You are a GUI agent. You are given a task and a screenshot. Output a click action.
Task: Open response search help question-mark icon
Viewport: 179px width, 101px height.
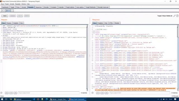(93, 93)
